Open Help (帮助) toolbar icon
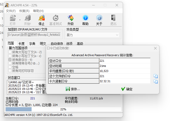 [x=86, y=18]
